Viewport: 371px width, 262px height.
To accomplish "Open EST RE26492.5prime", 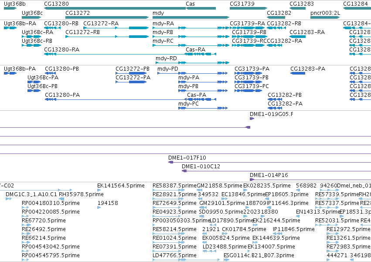I will [x=26, y=234].
